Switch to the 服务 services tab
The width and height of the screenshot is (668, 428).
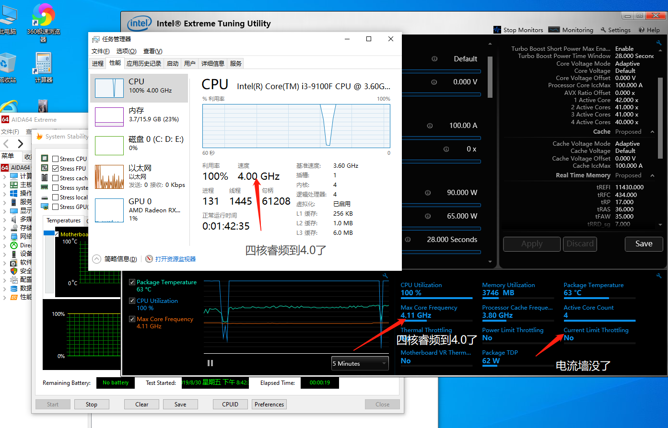click(x=235, y=63)
